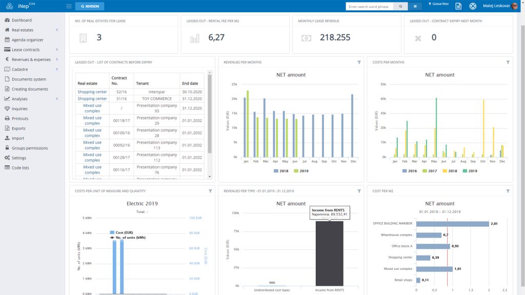Click filter icon on Revenues per type
The image size is (525, 295).
pyautogui.click(x=359, y=191)
